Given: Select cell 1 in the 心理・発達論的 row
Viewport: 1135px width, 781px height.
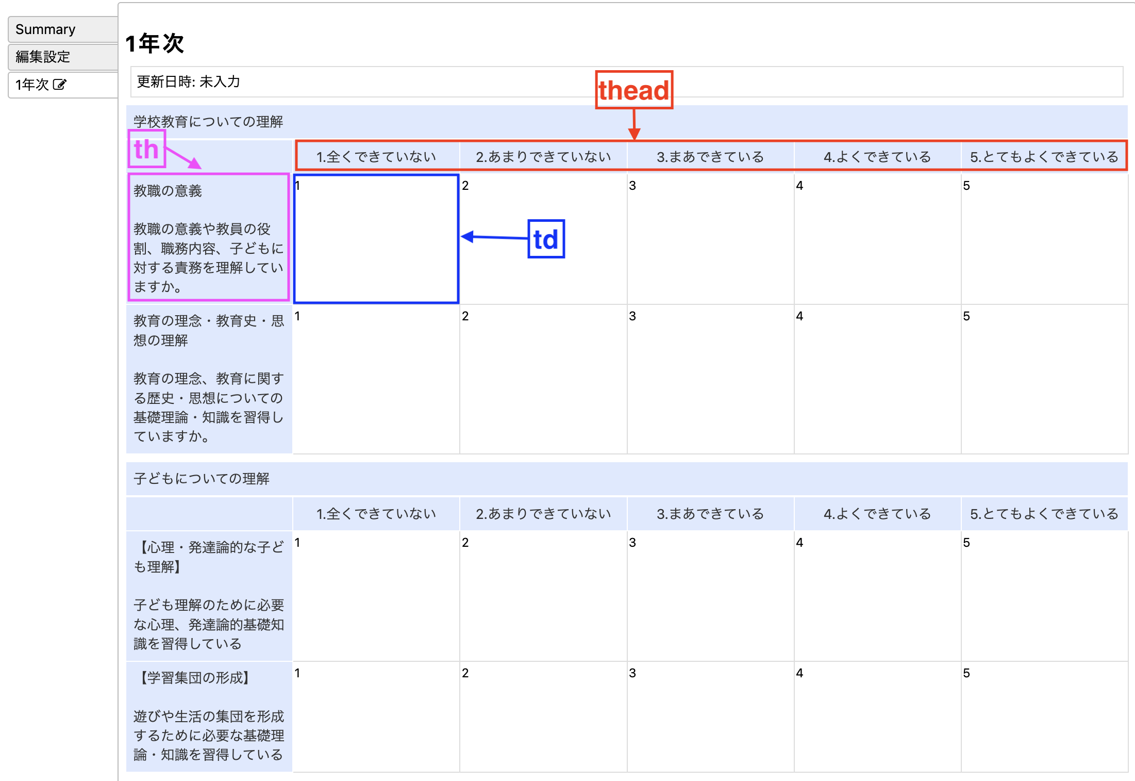Looking at the screenshot, I should pos(376,596).
